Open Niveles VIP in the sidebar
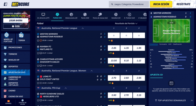The image size is (196, 106). 16,60
